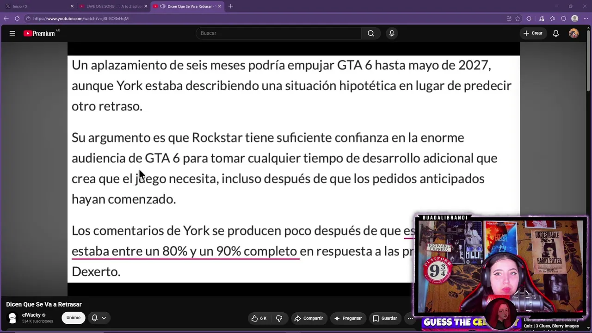
Task: Open the shield browser essentials icon
Action: pos(564,18)
